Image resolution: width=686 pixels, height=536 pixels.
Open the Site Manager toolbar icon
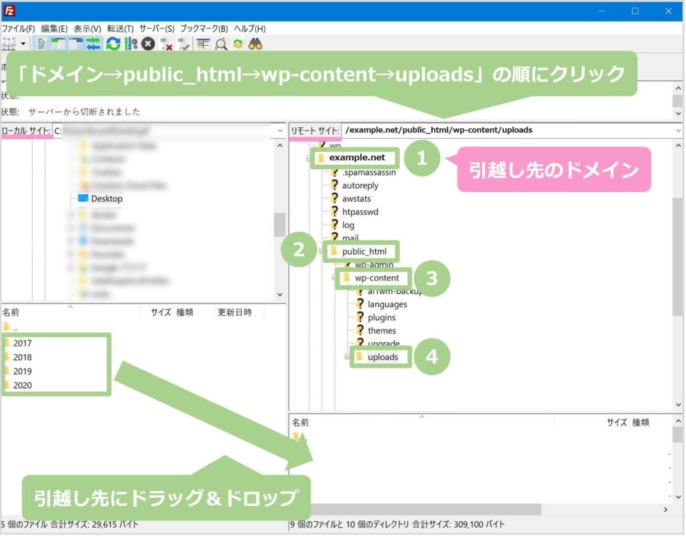click(x=9, y=44)
